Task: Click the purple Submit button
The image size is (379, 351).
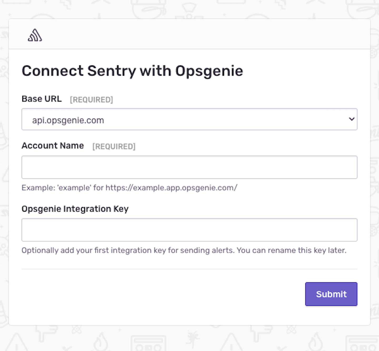Action: [x=331, y=294]
